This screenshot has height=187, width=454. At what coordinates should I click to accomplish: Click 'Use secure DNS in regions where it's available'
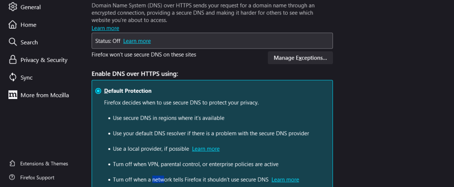coord(168,118)
